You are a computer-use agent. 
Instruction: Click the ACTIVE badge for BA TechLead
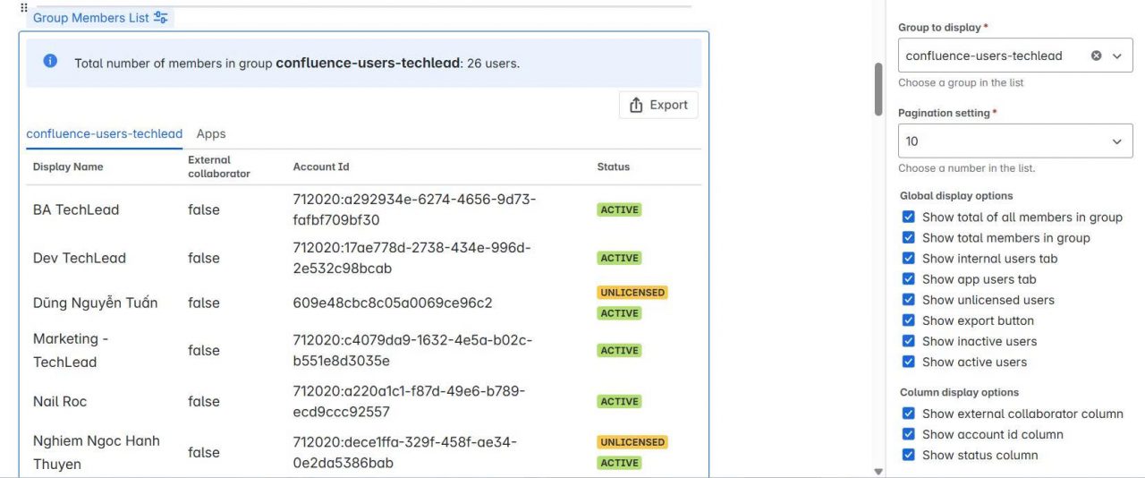click(x=620, y=209)
